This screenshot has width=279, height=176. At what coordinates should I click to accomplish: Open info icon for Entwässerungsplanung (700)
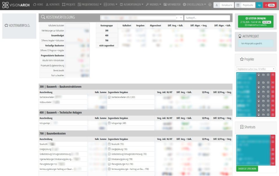click(x=109, y=159)
